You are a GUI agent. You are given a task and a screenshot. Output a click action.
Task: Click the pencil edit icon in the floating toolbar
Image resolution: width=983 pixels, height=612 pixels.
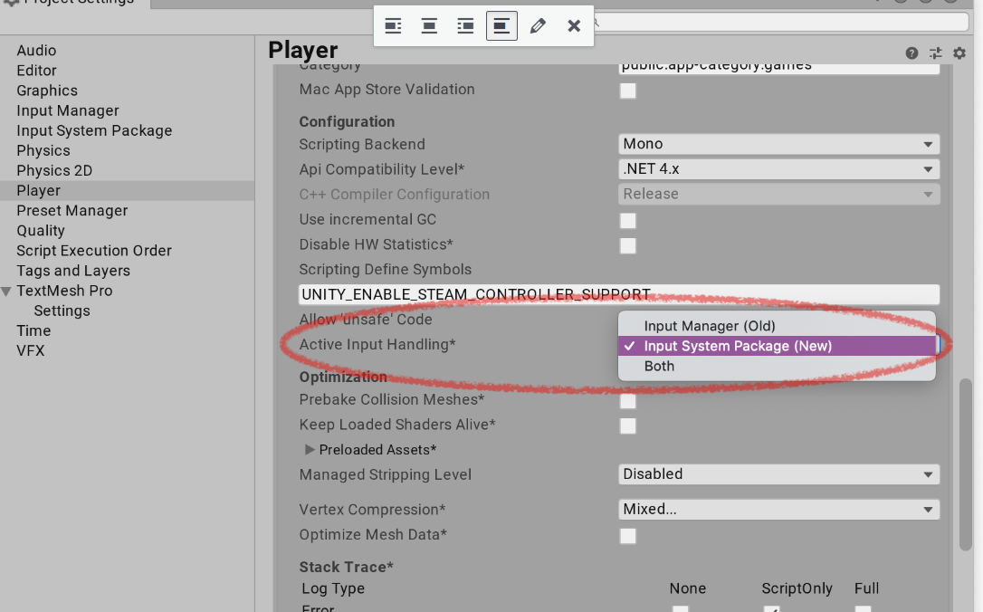point(538,26)
